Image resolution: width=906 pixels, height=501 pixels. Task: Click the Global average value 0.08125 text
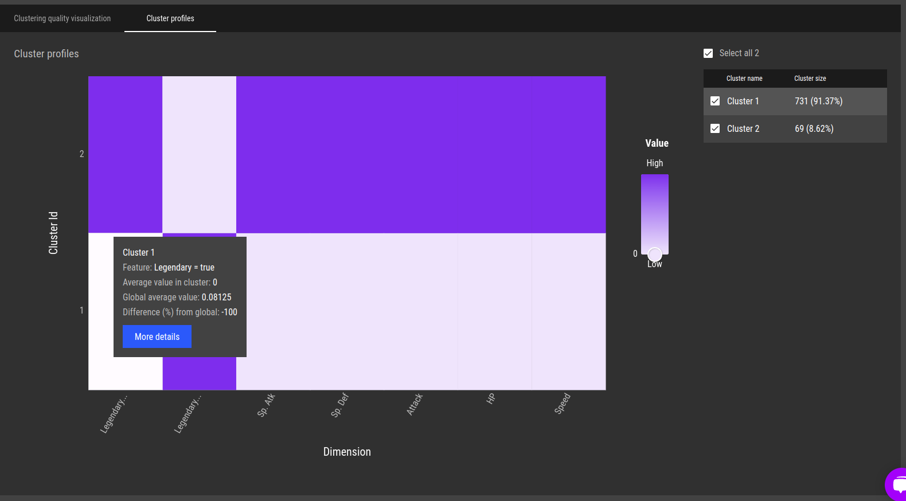pyautogui.click(x=177, y=297)
